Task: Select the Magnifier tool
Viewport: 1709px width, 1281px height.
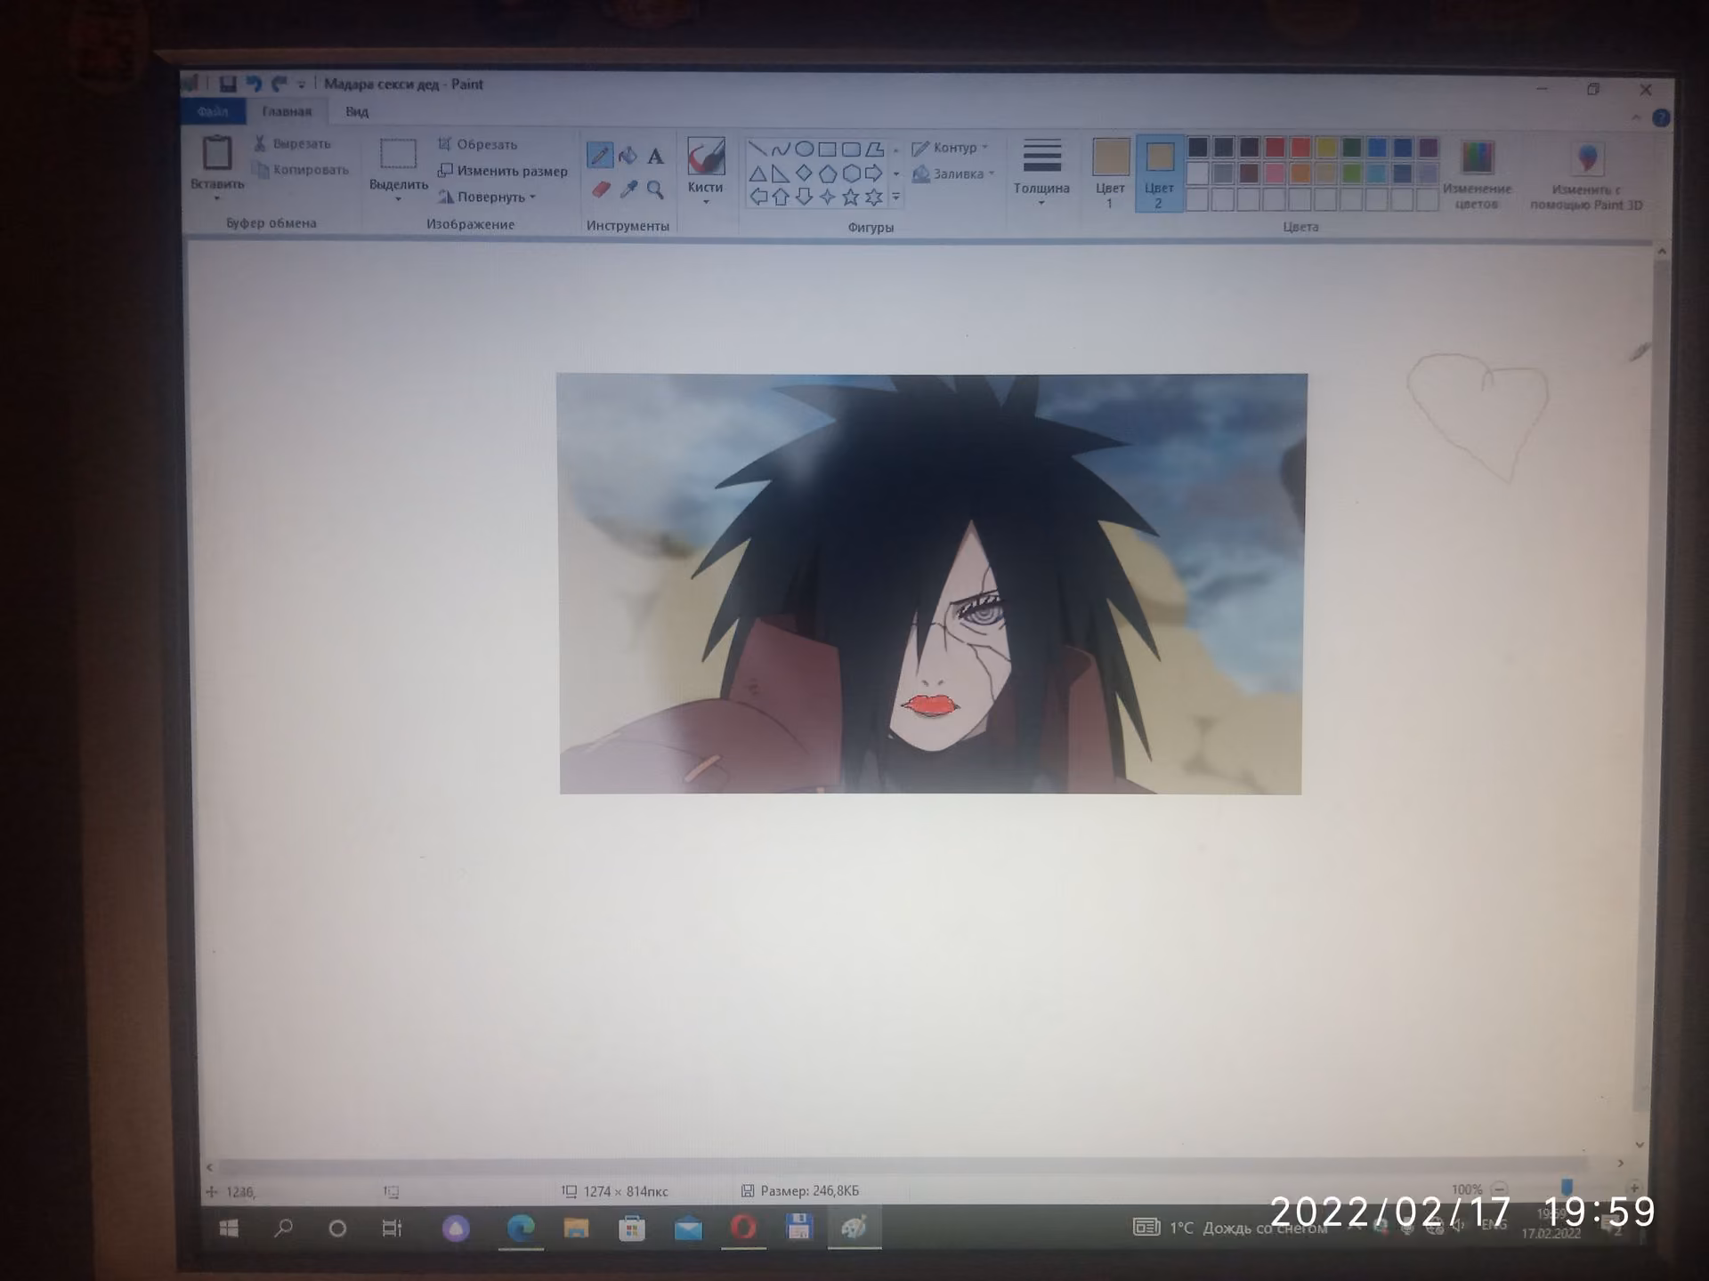Action: (656, 189)
